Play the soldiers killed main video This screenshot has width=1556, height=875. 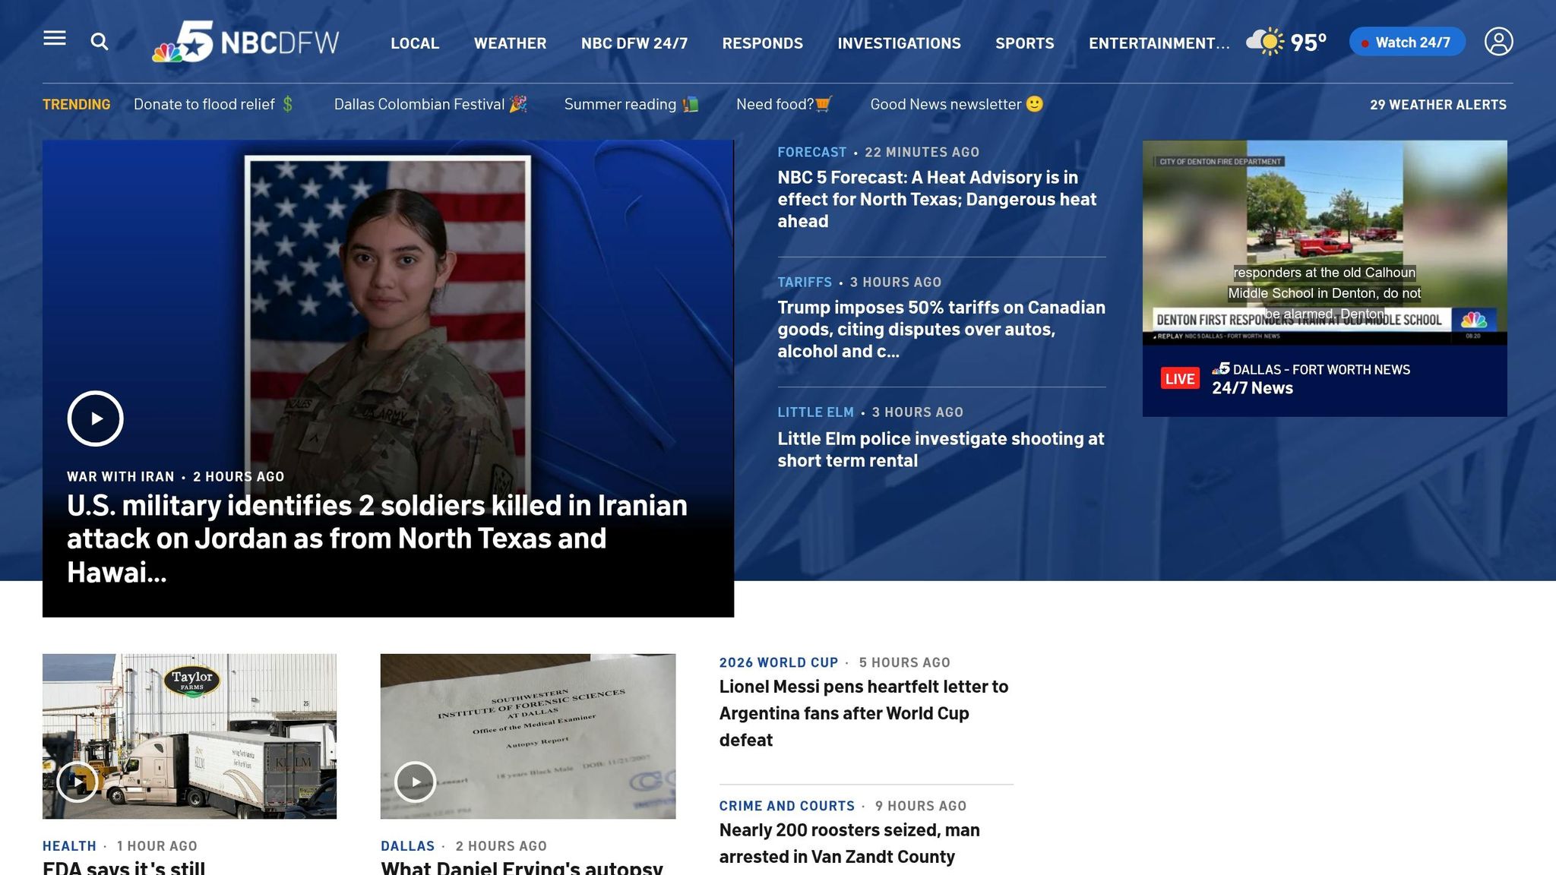click(x=95, y=419)
